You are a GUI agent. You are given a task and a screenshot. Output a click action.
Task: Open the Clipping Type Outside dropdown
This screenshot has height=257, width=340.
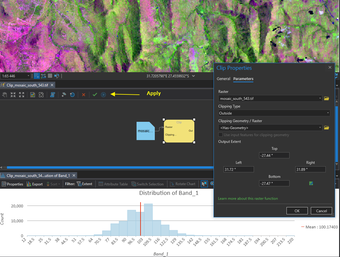(x=328, y=113)
